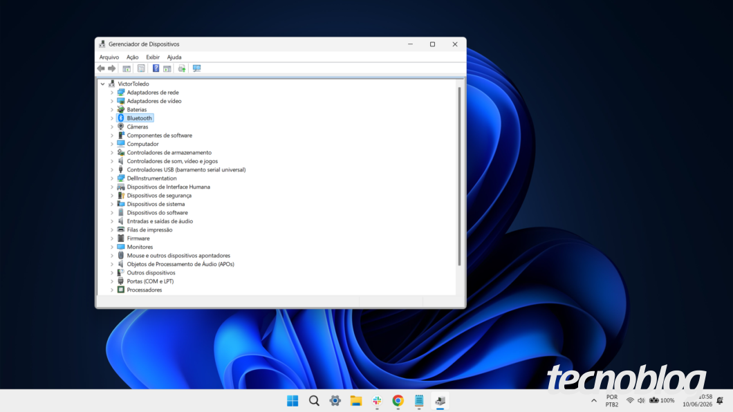733x412 pixels.
Task: Click the POR PTB2 language indicator
Action: click(x=612, y=401)
